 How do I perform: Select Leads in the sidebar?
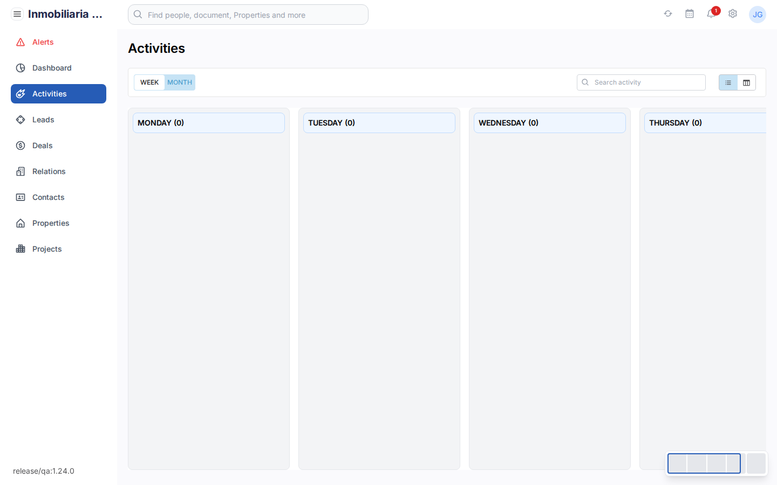[43, 120]
